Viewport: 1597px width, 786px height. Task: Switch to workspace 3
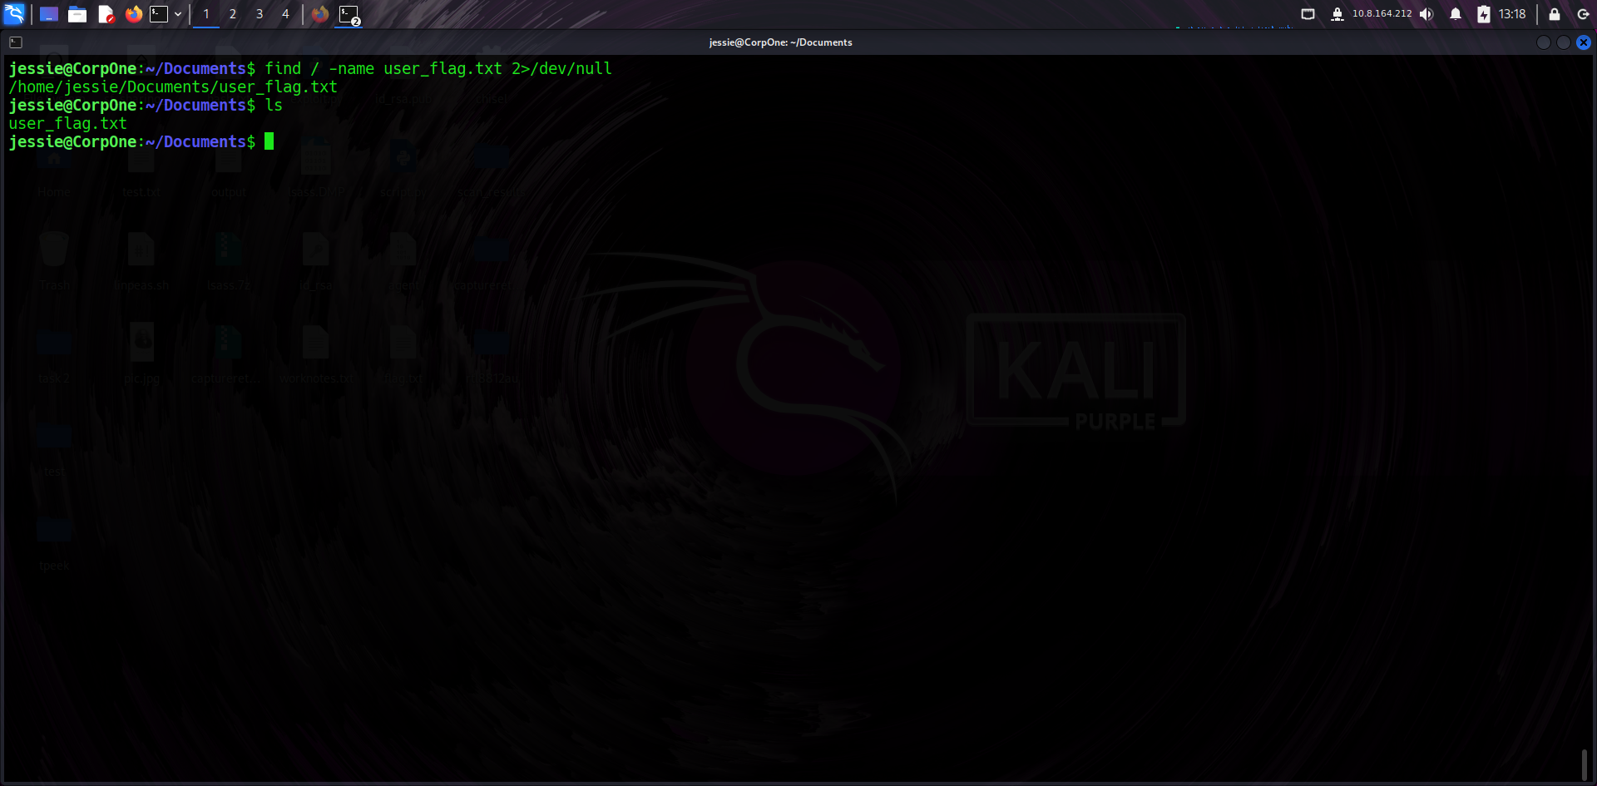pyautogui.click(x=260, y=14)
